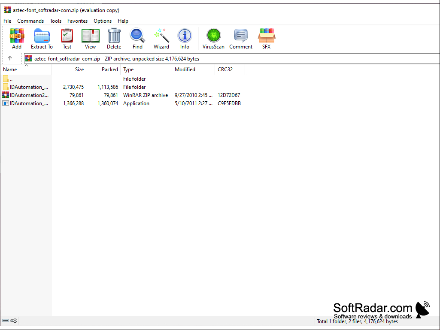Viewport: 440px width, 330px height.
Task: Show archive Info icon
Action: tap(185, 36)
